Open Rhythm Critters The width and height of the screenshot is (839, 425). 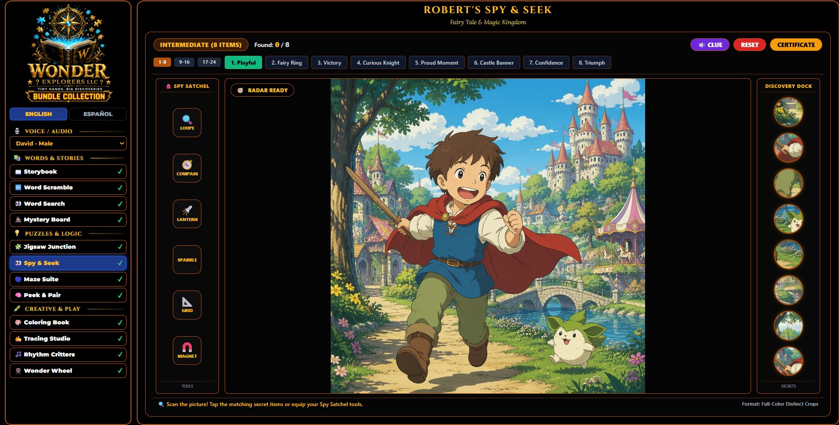(x=68, y=354)
